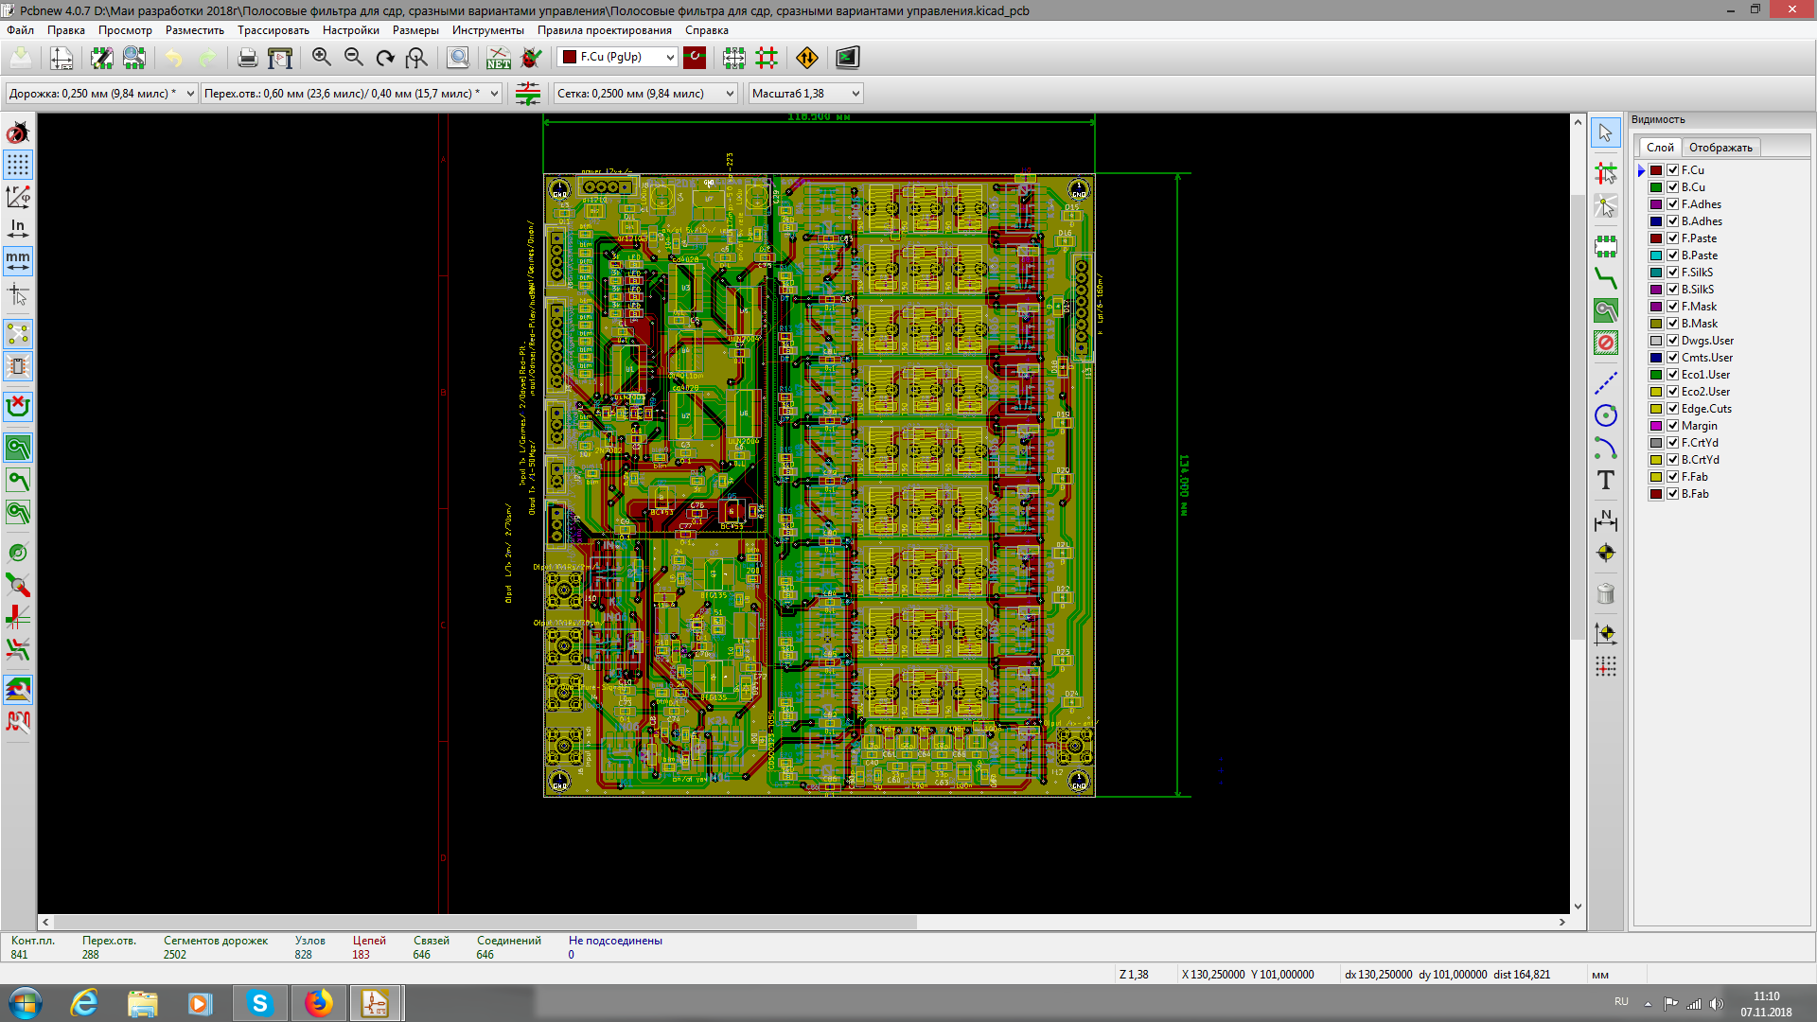This screenshot has height=1022, width=1817.
Task: Open the Трассировать menu
Action: coord(273,30)
